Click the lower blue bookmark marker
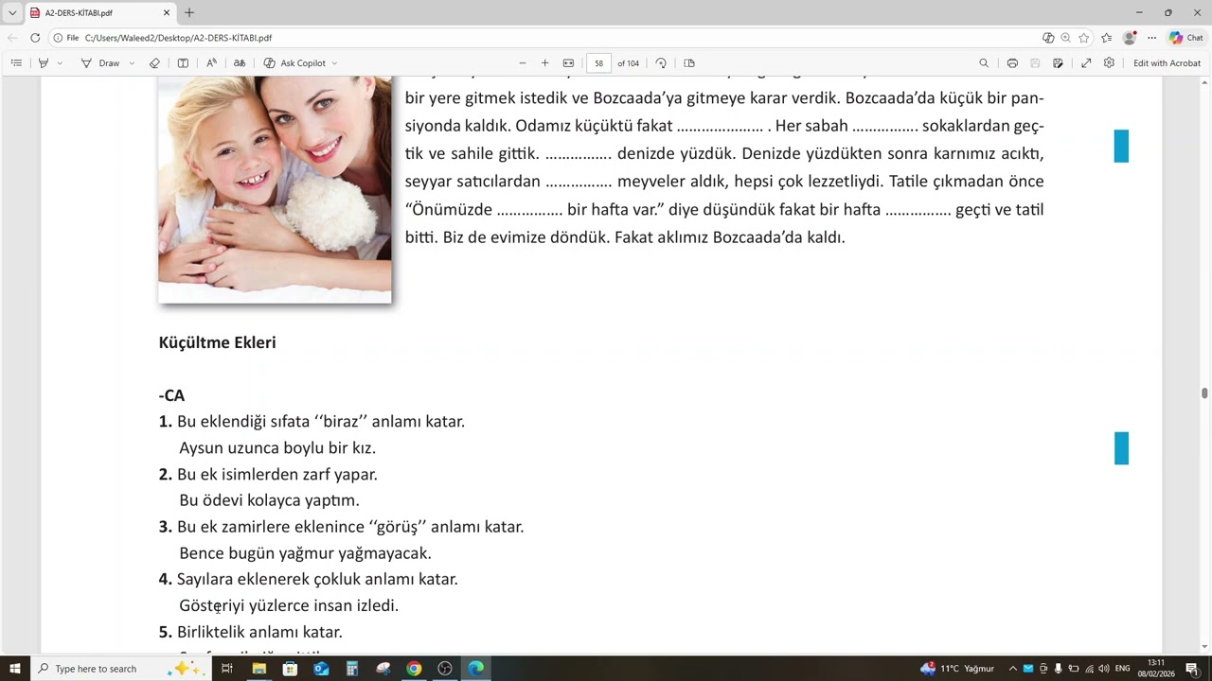This screenshot has height=681, width=1212. pyautogui.click(x=1121, y=447)
